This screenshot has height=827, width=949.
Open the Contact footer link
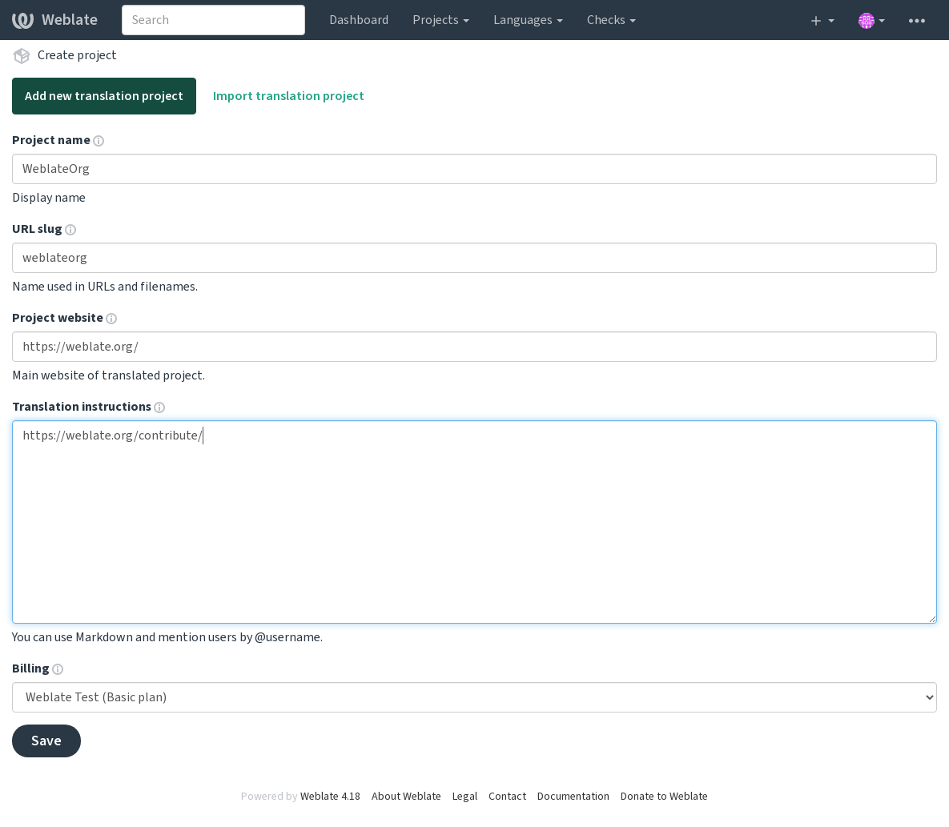[x=507, y=797]
